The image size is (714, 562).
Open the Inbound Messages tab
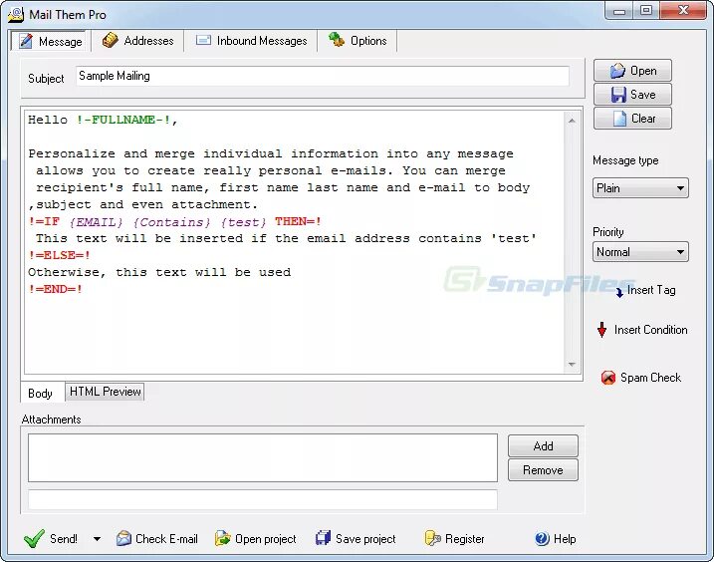click(251, 41)
